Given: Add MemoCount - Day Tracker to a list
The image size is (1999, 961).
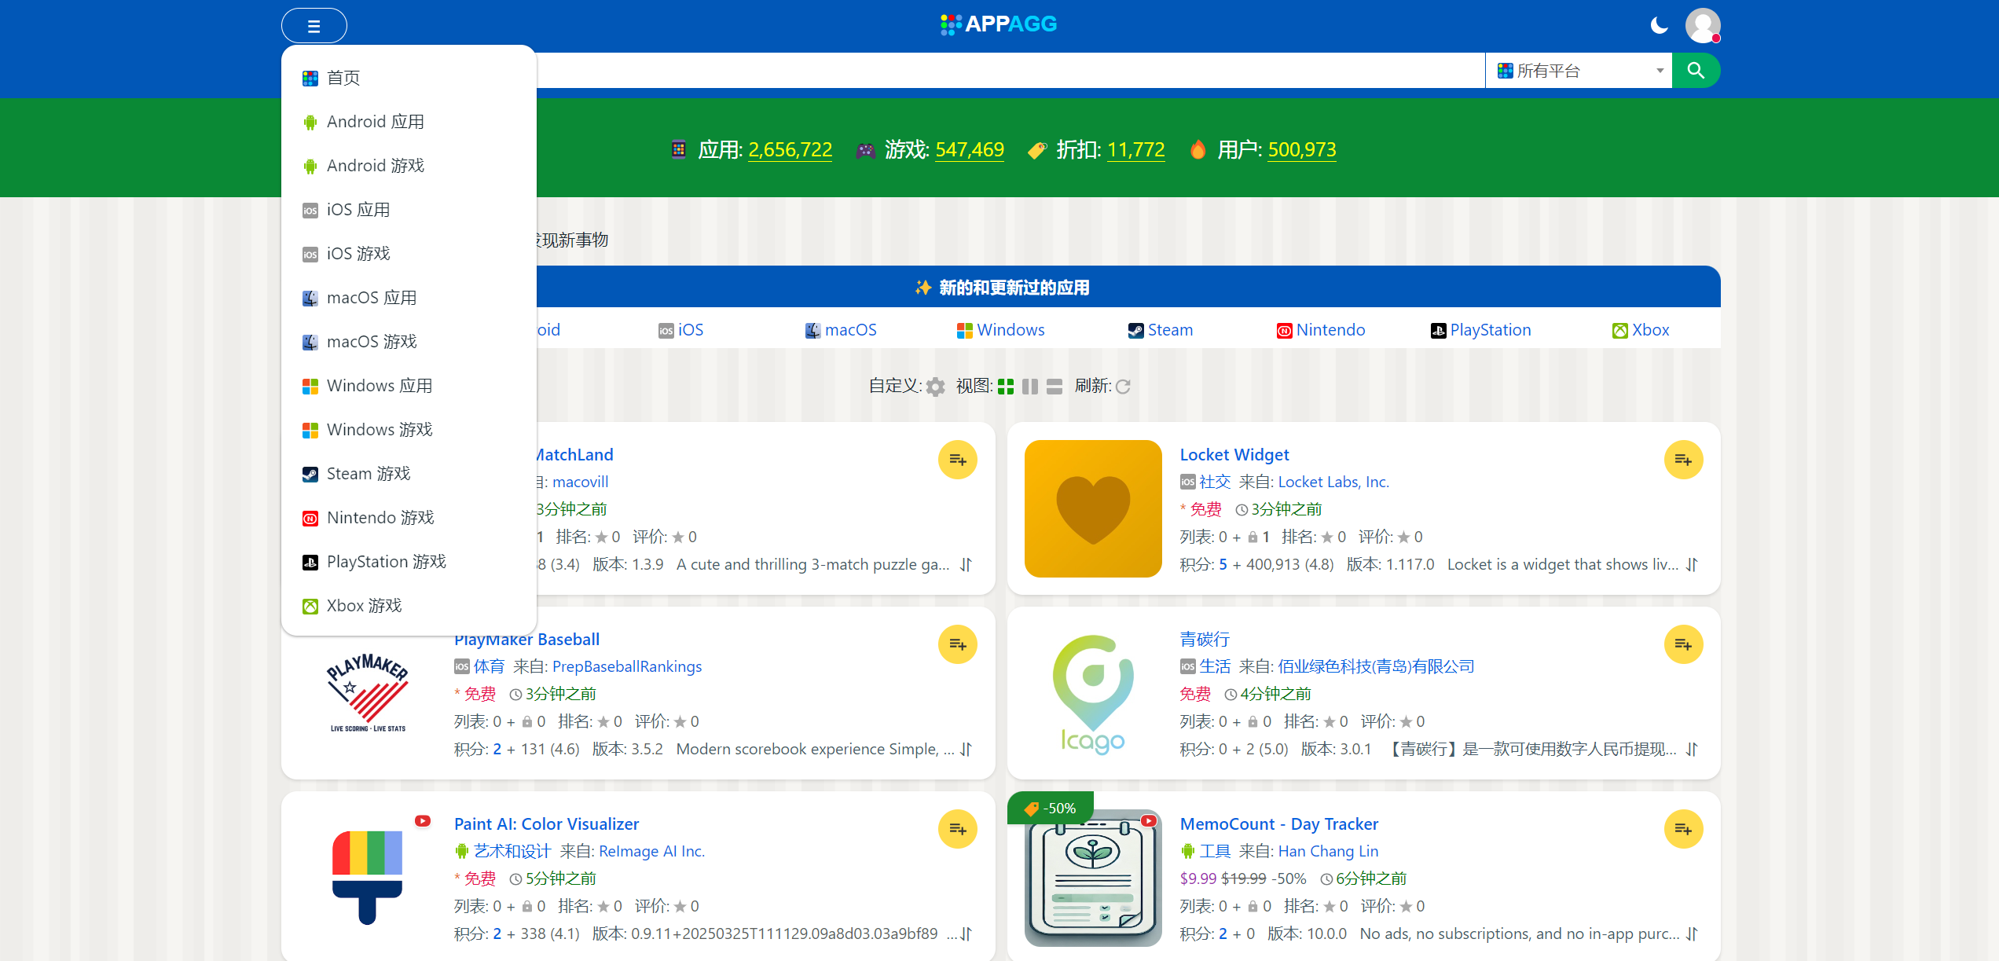Looking at the screenshot, I should coord(1683,828).
